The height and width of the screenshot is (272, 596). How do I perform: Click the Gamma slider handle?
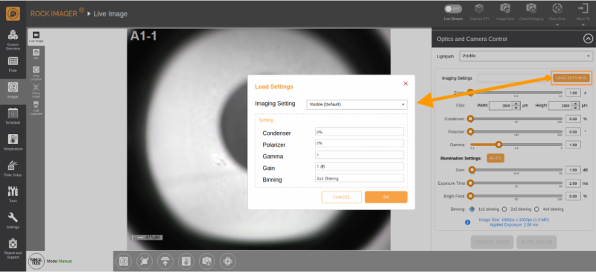pos(499,144)
